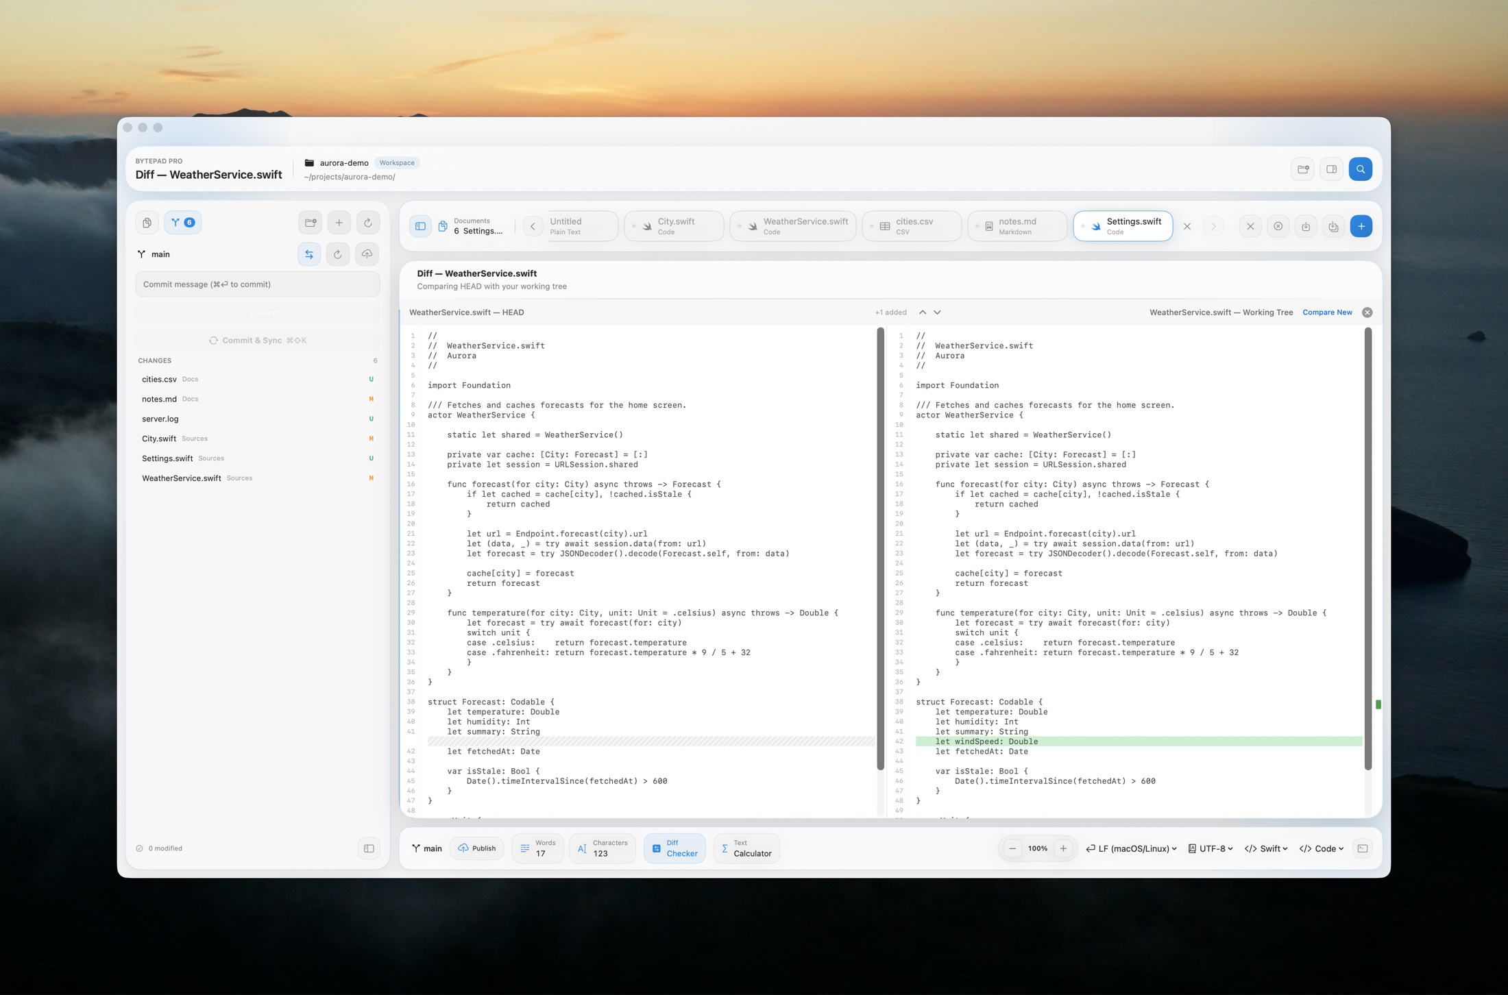Click the HEAD pane vertical scrollbar
This screenshot has height=995, width=1508.
pyautogui.click(x=880, y=549)
